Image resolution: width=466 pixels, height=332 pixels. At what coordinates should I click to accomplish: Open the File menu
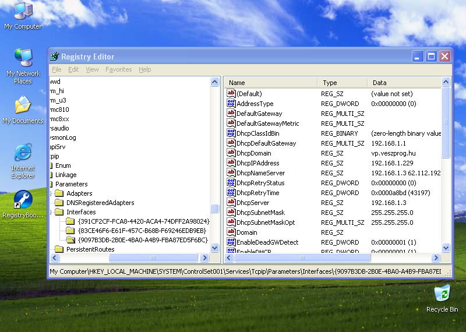coord(57,69)
